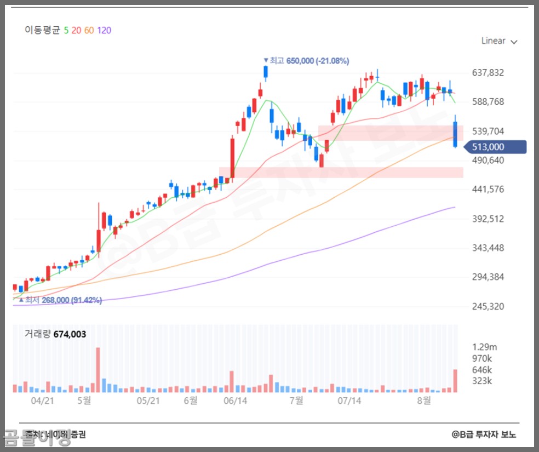Click the 8월 date label
This screenshot has width=539, height=452.
(x=424, y=400)
